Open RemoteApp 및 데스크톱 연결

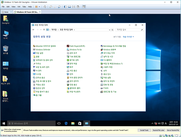[x=113, y=46]
